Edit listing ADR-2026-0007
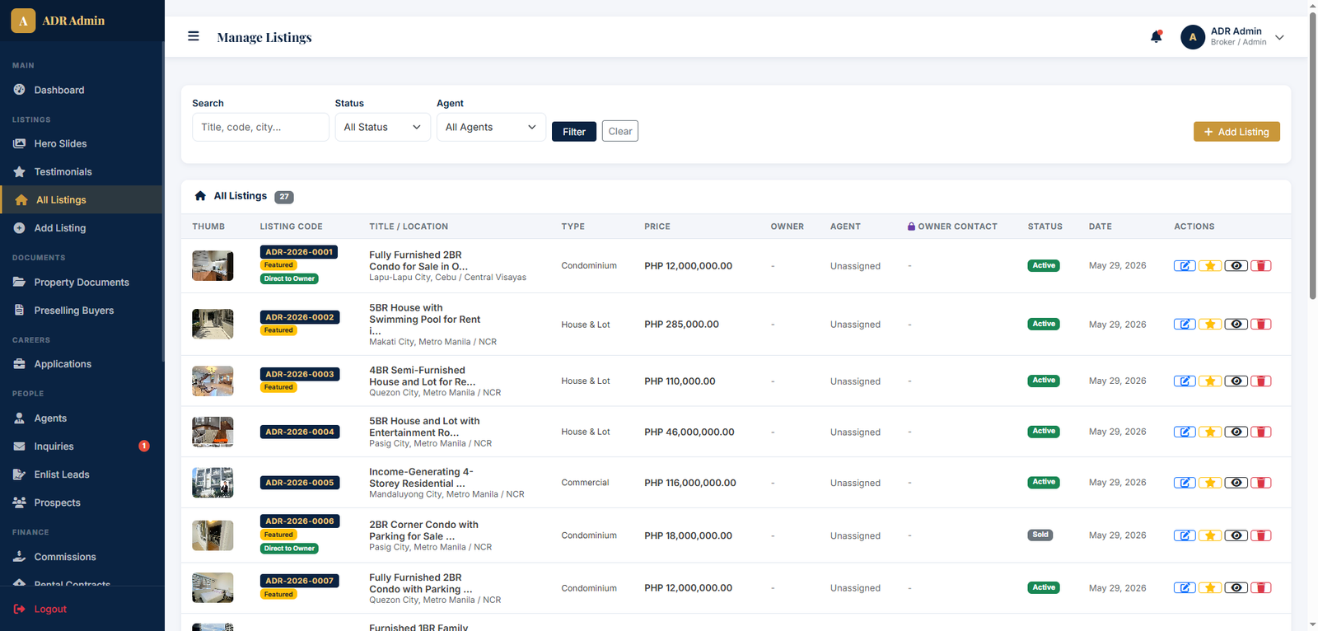1318x631 pixels. click(1185, 588)
